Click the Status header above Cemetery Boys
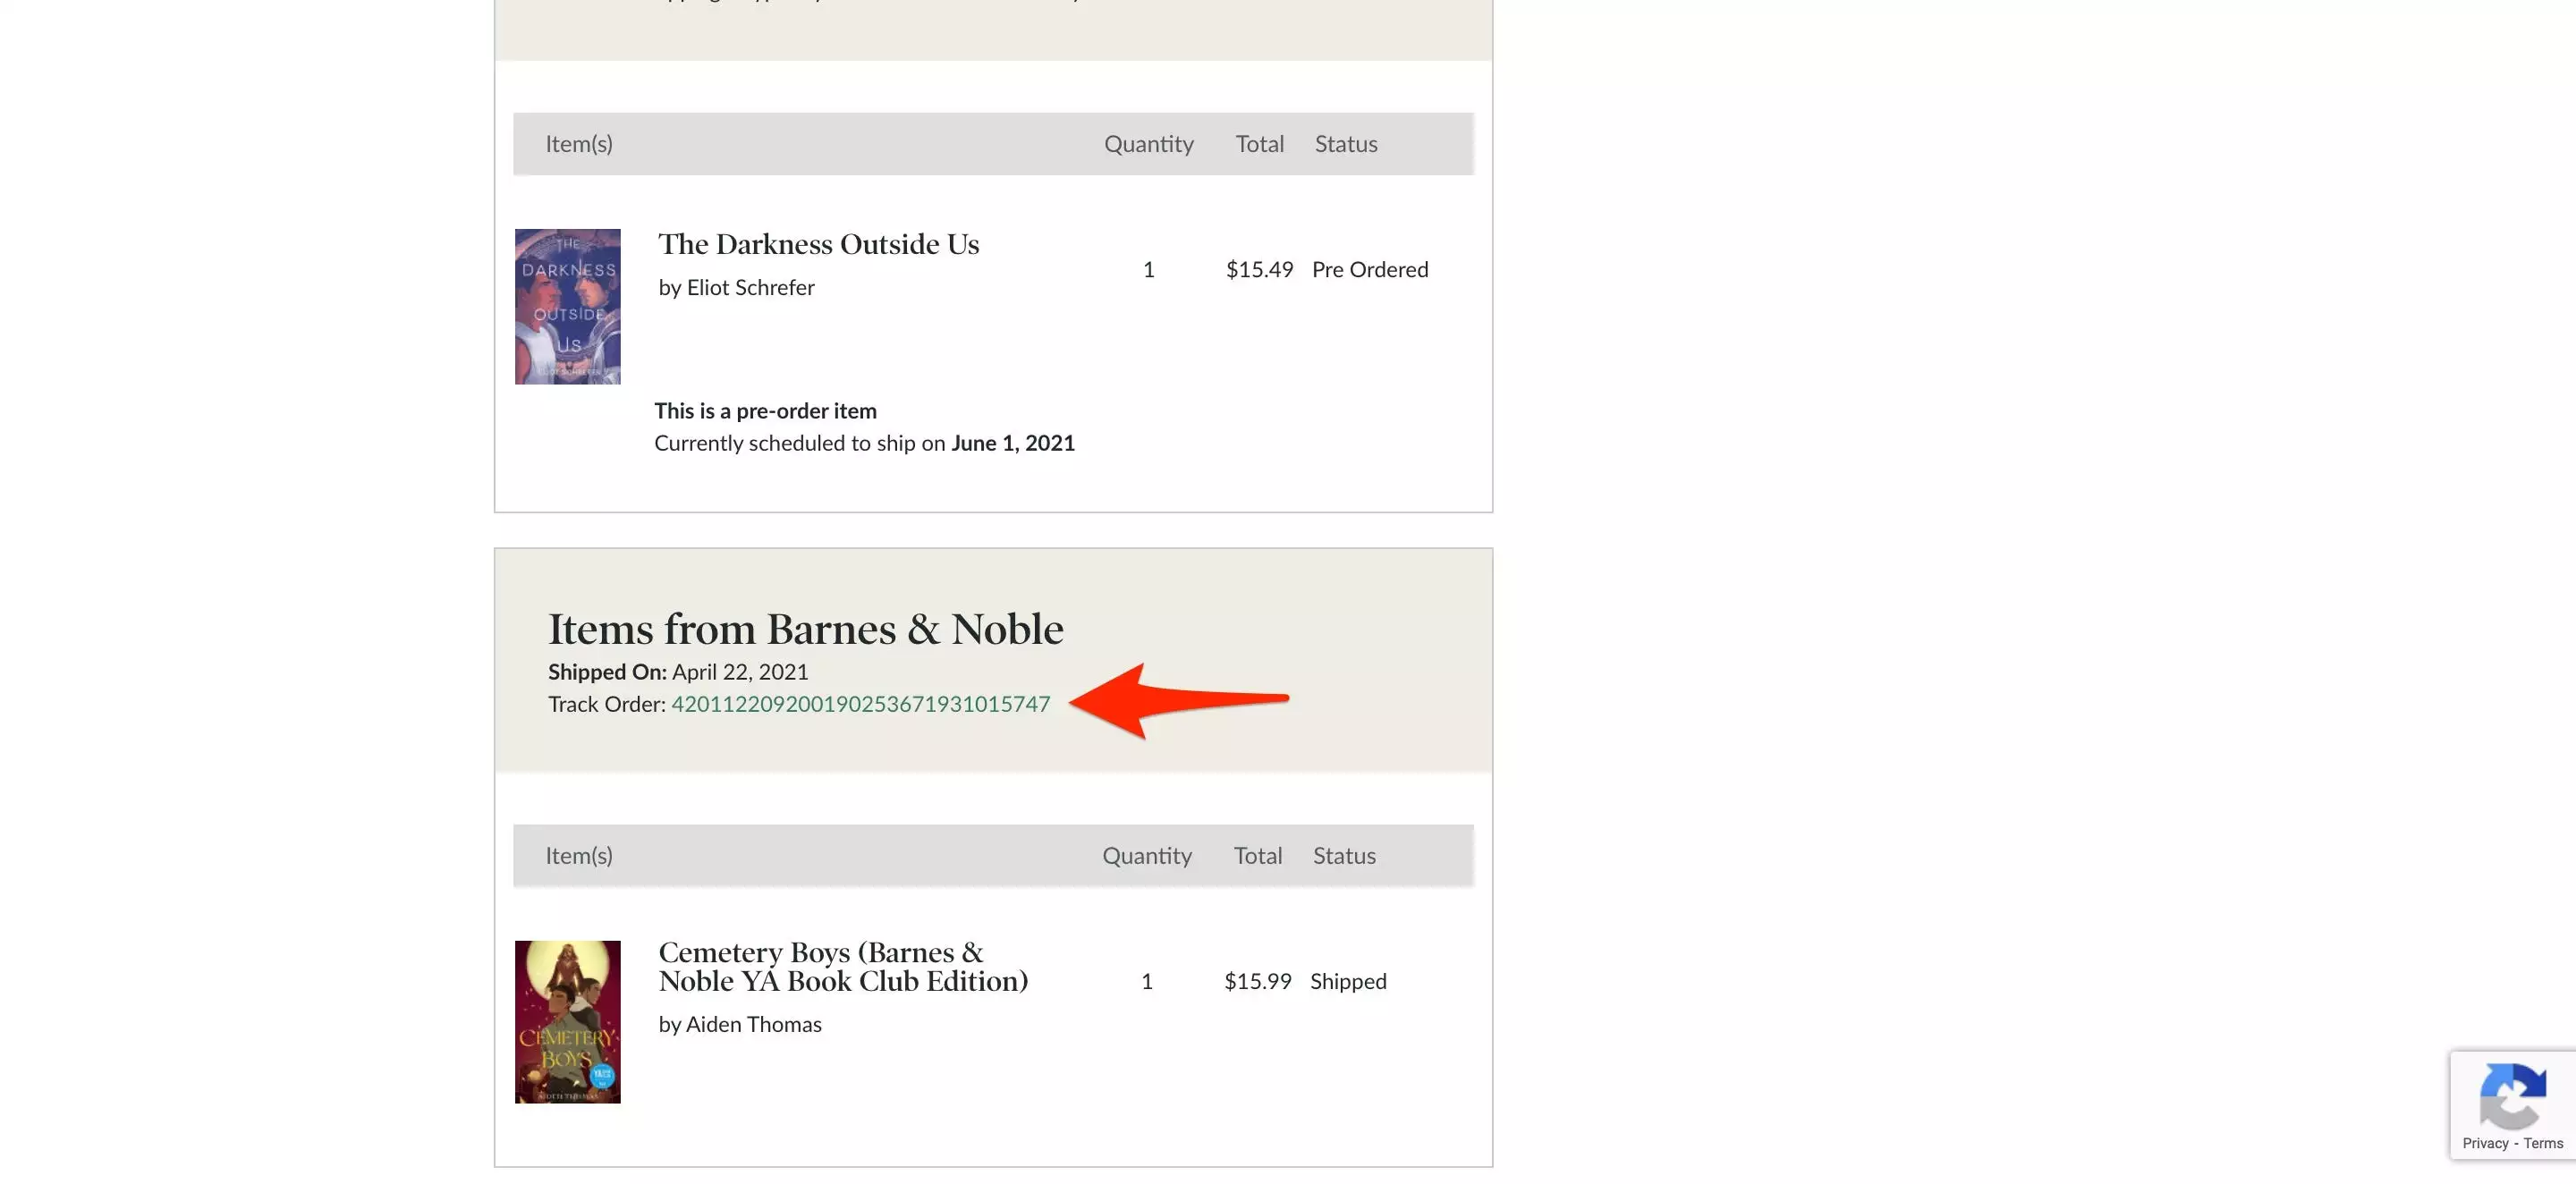Image resolution: width=2576 pixels, height=1184 pixels. (x=1344, y=856)
